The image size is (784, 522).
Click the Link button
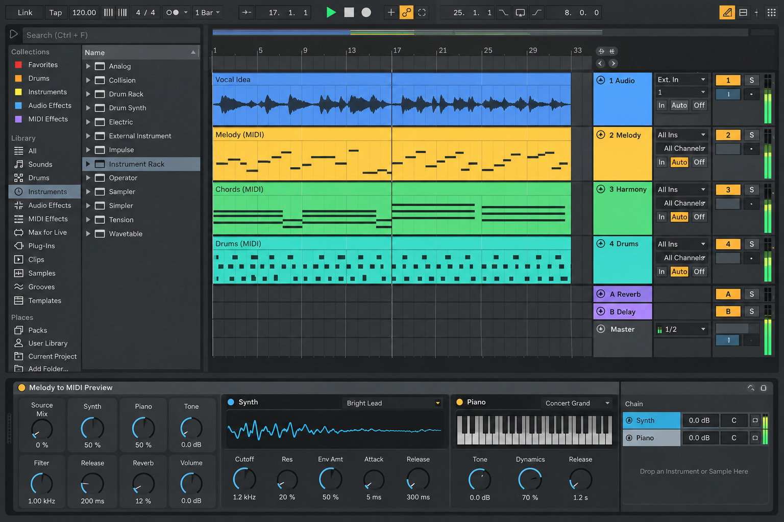24,12
